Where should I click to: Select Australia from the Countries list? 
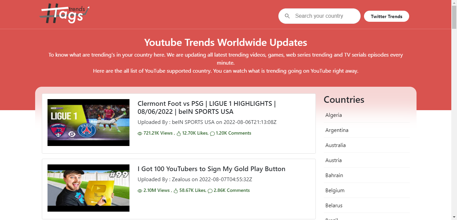pos(336,145)
